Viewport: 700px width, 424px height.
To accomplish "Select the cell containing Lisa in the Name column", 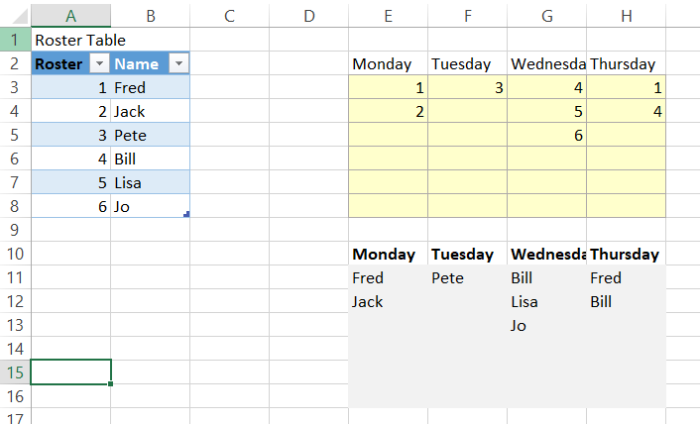I will point(149,182).
